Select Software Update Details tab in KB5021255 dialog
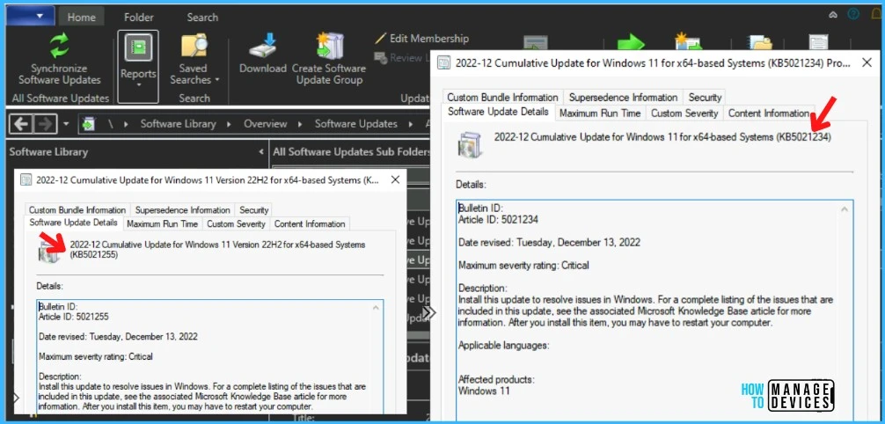The height and width of the screenshot is (424, 885). click(x=73, y=223)
